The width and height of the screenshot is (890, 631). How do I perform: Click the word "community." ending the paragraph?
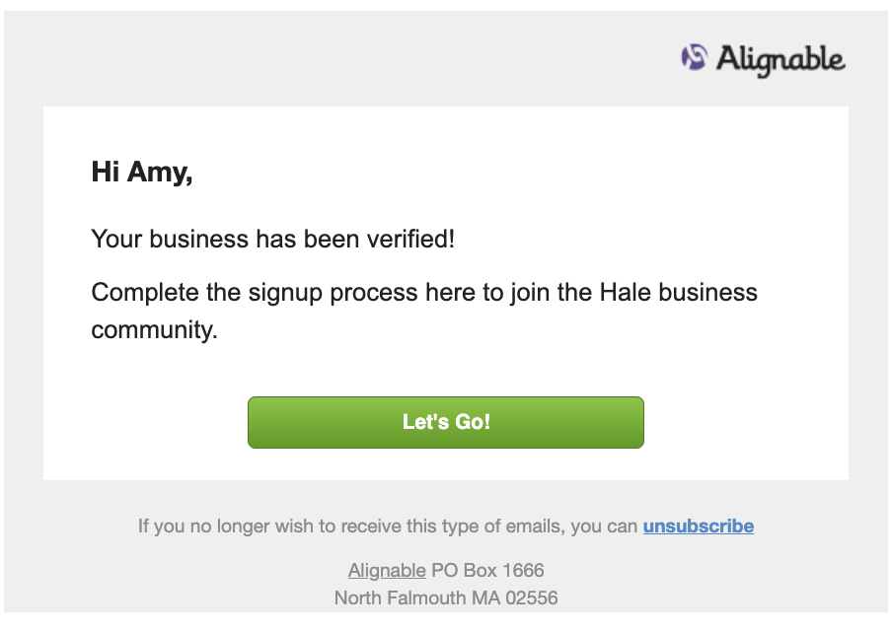(154, 330)
